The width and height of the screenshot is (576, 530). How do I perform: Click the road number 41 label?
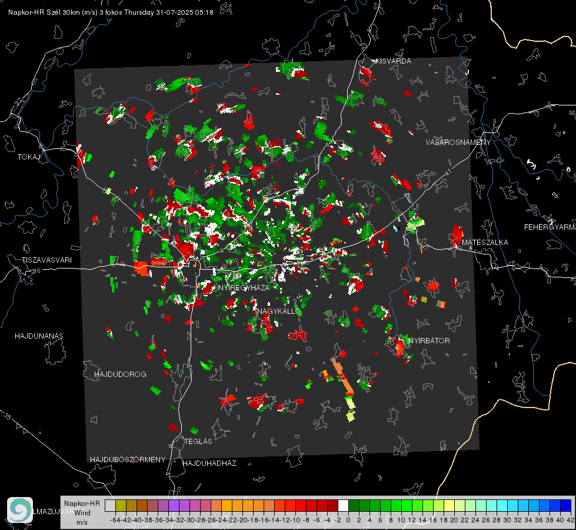pyautogui.click(x=448, y=171)
